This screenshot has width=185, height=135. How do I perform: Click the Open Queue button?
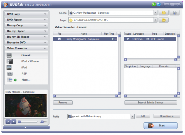click(167, 116)
